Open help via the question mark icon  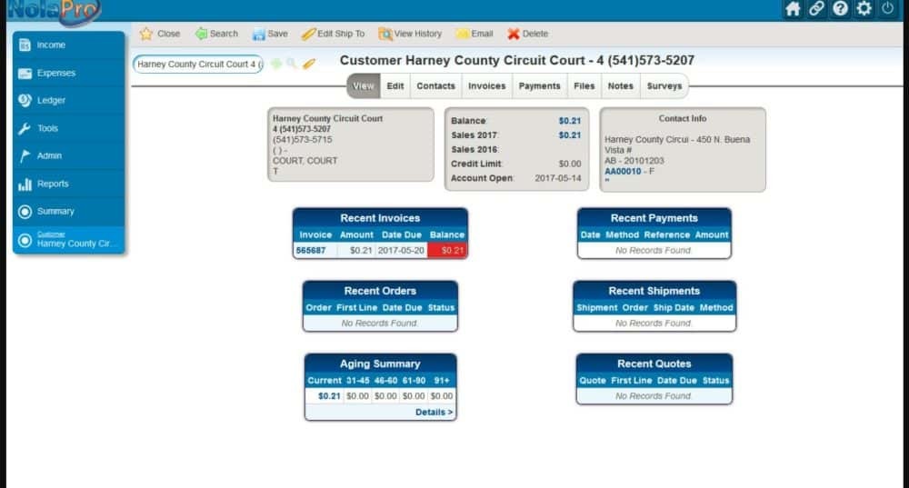tap(840, 9)
